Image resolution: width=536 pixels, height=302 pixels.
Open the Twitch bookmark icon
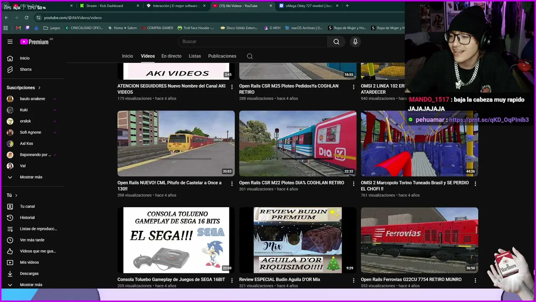click(x=28, y=28)
